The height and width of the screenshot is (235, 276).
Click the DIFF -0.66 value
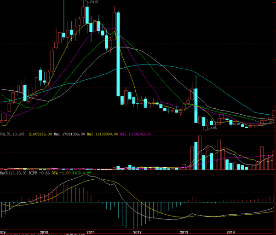40,174
